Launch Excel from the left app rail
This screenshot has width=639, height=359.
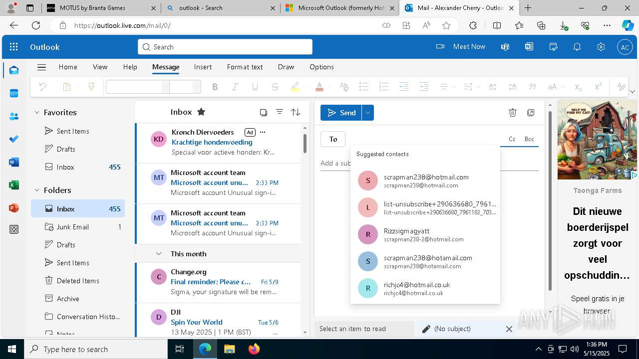(x=14, y=185)
